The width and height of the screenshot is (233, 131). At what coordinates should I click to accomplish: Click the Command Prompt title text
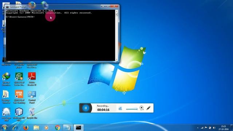[18, 7]
